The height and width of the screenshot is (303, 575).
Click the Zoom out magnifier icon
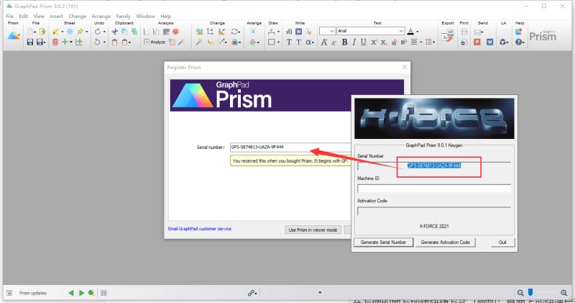pos(520,293)
